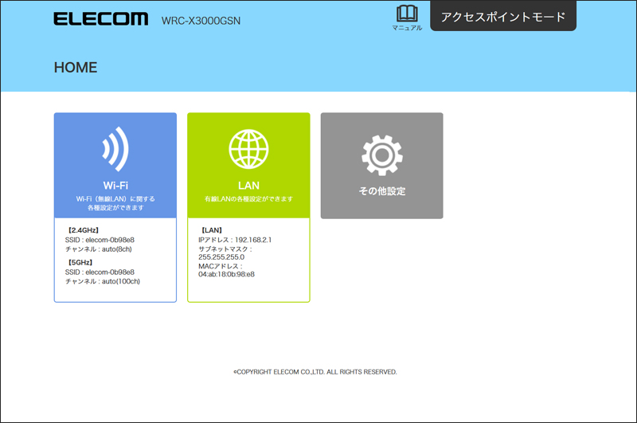Click the HOME page heading
The width and height of the screenshot is (637, 423).
point(76,68)
